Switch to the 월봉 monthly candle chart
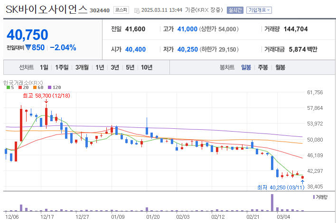The width and height of the screenshot is (336, 223). point(280,67)
